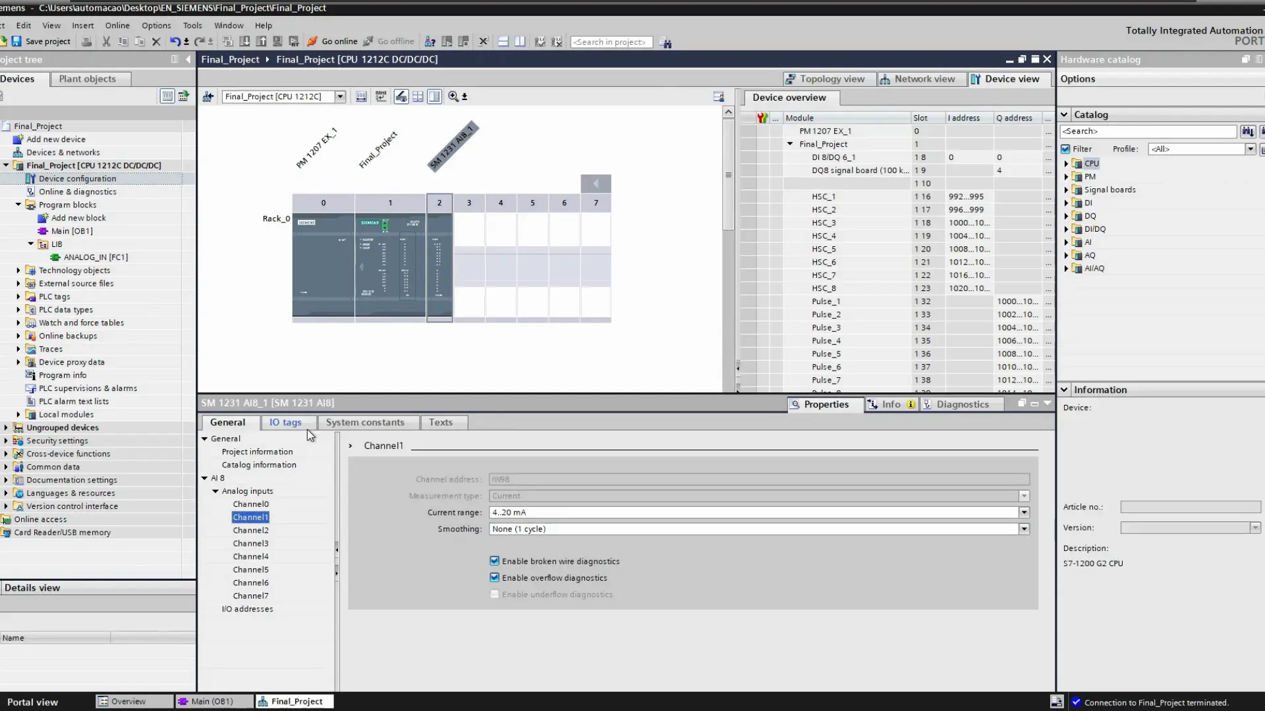Collapse Final_Project row in Device overview
The width and height of the screenshot is (1265, 711).
pyautogui.click(x=790, y=144)
